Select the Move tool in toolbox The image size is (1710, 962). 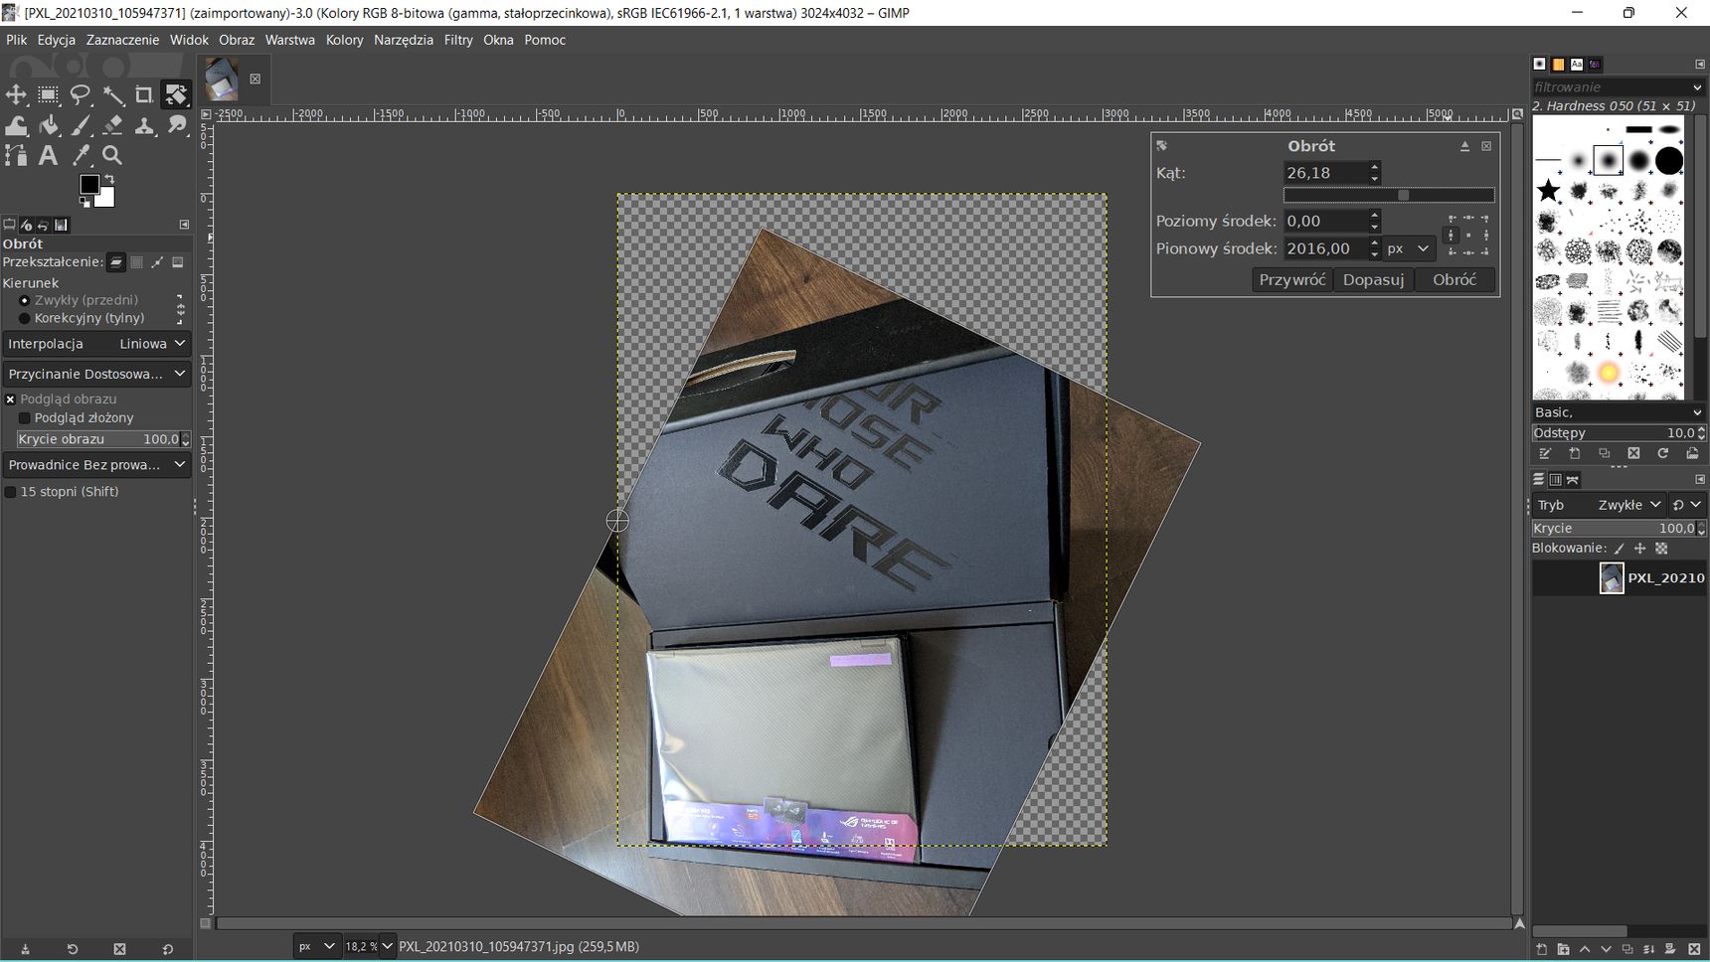coord(17,94)
